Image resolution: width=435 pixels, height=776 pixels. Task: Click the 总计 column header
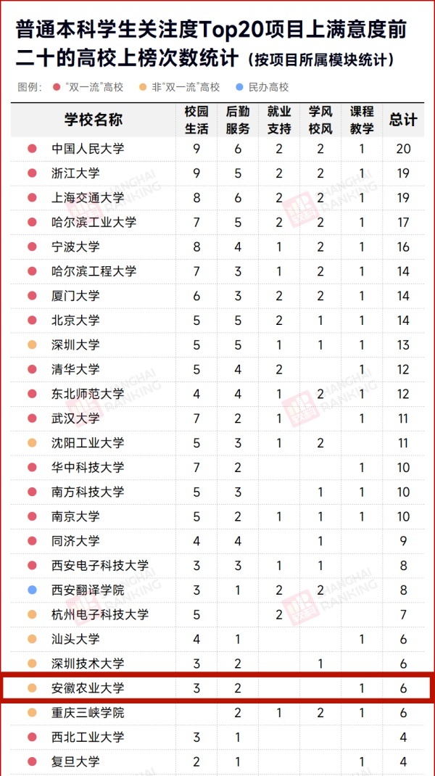(403, 120)
